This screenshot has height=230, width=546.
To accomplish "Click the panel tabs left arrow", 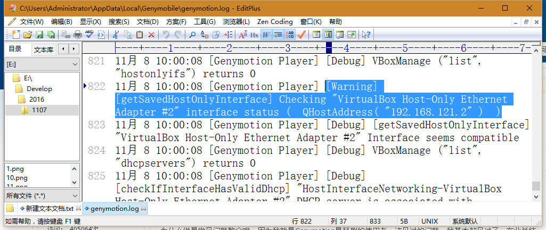I will [63, 50].
